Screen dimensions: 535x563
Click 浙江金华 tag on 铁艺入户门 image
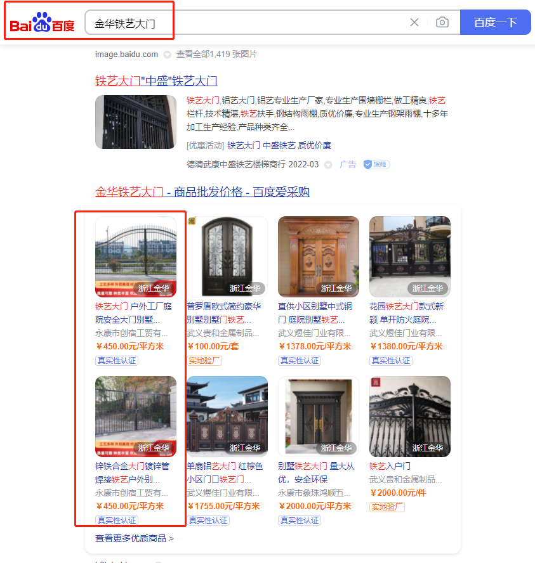click(428, 448)
